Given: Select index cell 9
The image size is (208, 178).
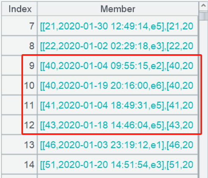Looking at the screenshot, I should (x=19, y=66).
